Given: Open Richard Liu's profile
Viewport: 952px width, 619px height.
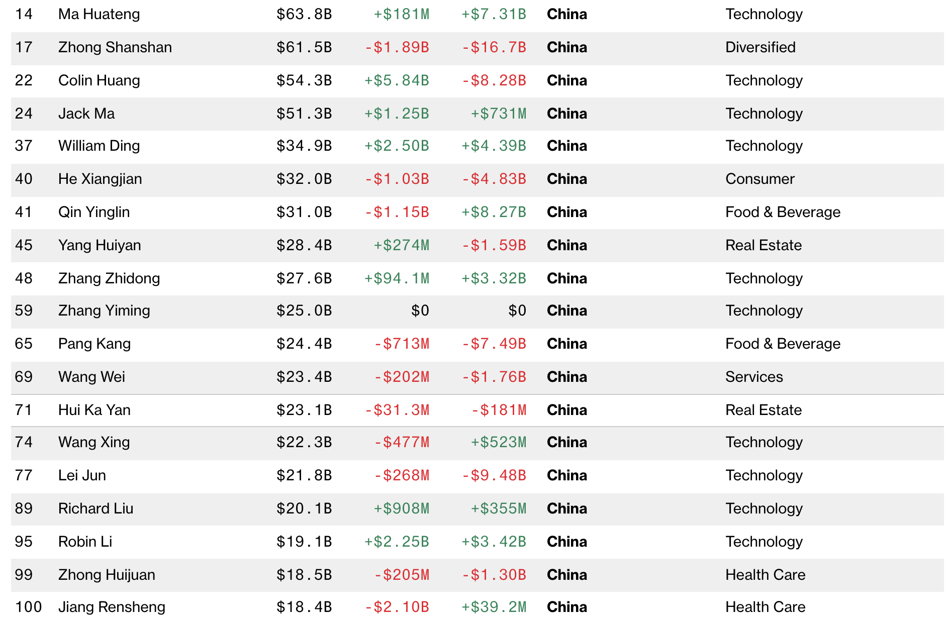Looking at the screenshot, I should point(96,508).
